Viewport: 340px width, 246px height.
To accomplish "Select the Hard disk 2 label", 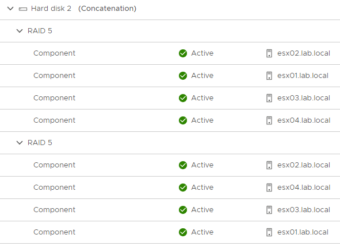I will pos(51,9).
